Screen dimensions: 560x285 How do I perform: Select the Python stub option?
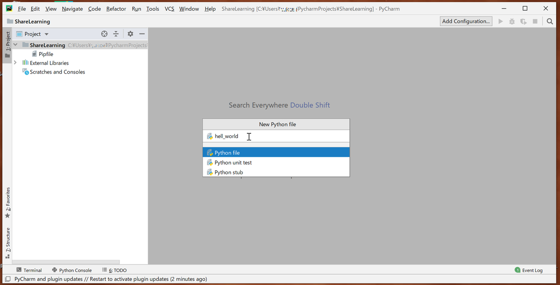pos(276,172)
